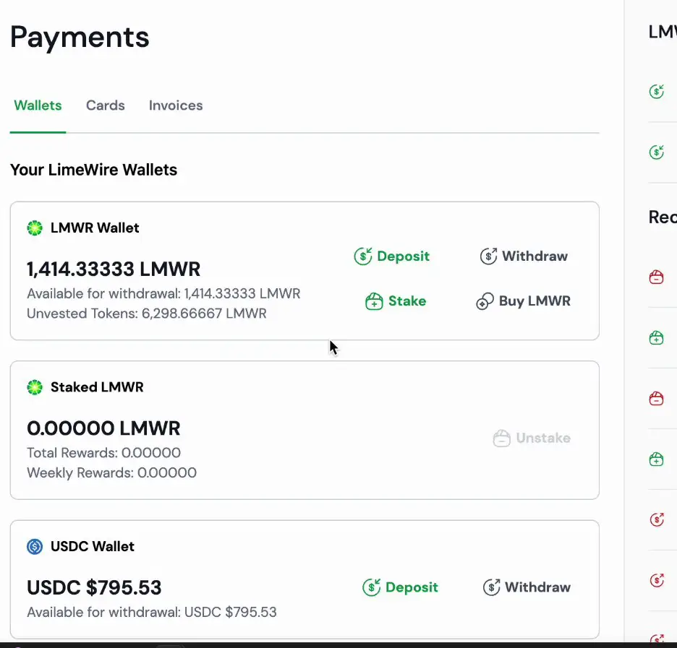Click Stake in the LMWR Wallet card

396,301
